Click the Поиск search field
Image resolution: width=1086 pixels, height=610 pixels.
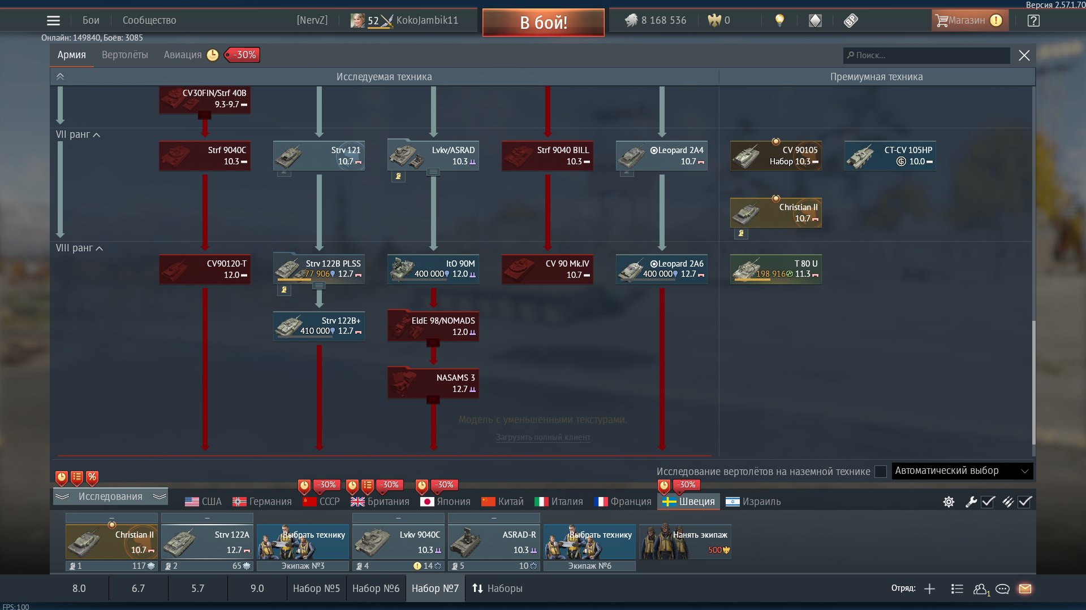pos(926,55)
